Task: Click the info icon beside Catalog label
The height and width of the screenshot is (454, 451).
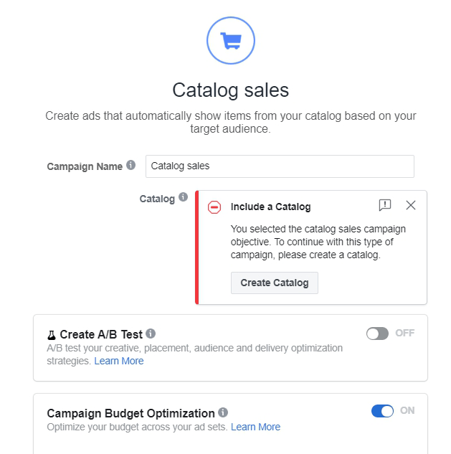Action: (x=183, y=197)
